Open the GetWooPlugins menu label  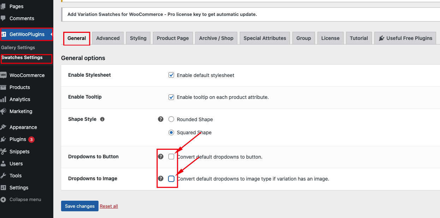point(27,34)
